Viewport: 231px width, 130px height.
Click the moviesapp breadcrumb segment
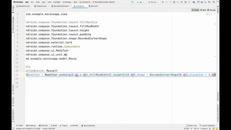[x=67, y=2]
